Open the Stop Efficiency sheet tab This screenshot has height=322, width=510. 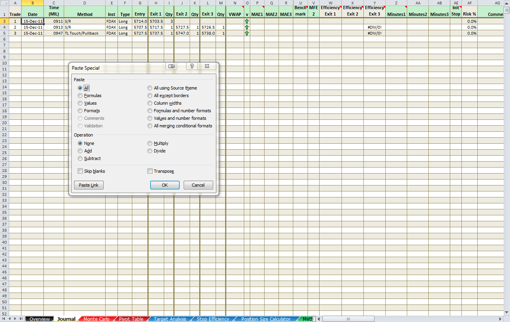213,319
